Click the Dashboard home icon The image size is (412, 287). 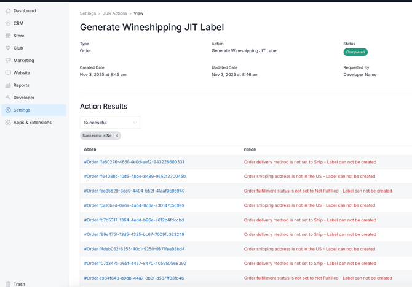8,11
